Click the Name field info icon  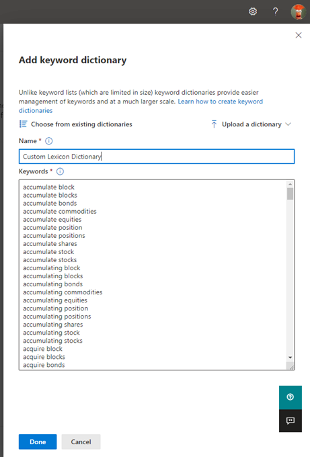[x=48, y=141]
